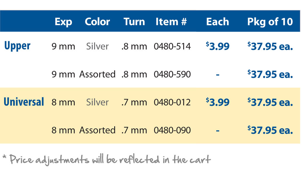Click the Color column header

tap(97, 22)
